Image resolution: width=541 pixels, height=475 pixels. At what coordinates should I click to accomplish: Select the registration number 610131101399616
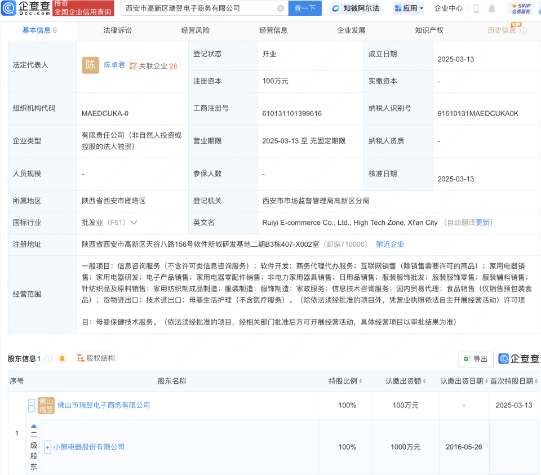coord(292,113)
